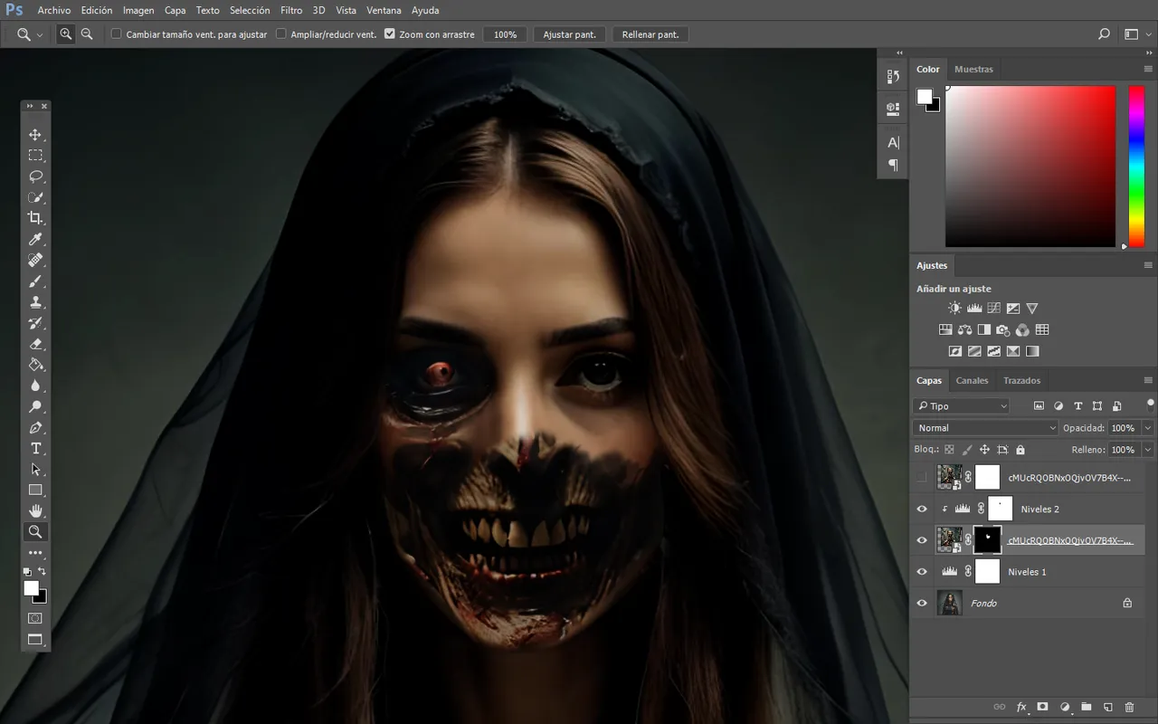Open layer styles fx menu
The width and height of the screenshot is (1158, 724).
tap(1021, 707)
